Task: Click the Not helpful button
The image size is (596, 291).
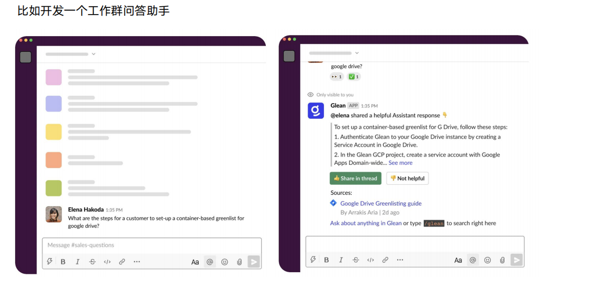Action: click(x=407, y=178)
